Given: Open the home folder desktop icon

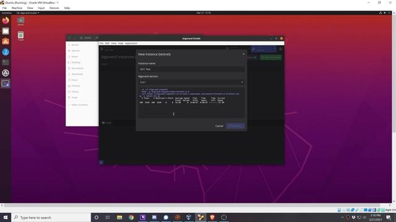Looking at the screenshot, I should [20, 21].
